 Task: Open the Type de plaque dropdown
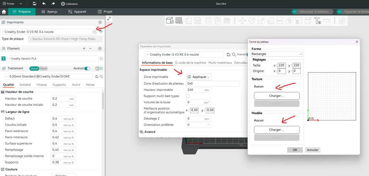65,39
